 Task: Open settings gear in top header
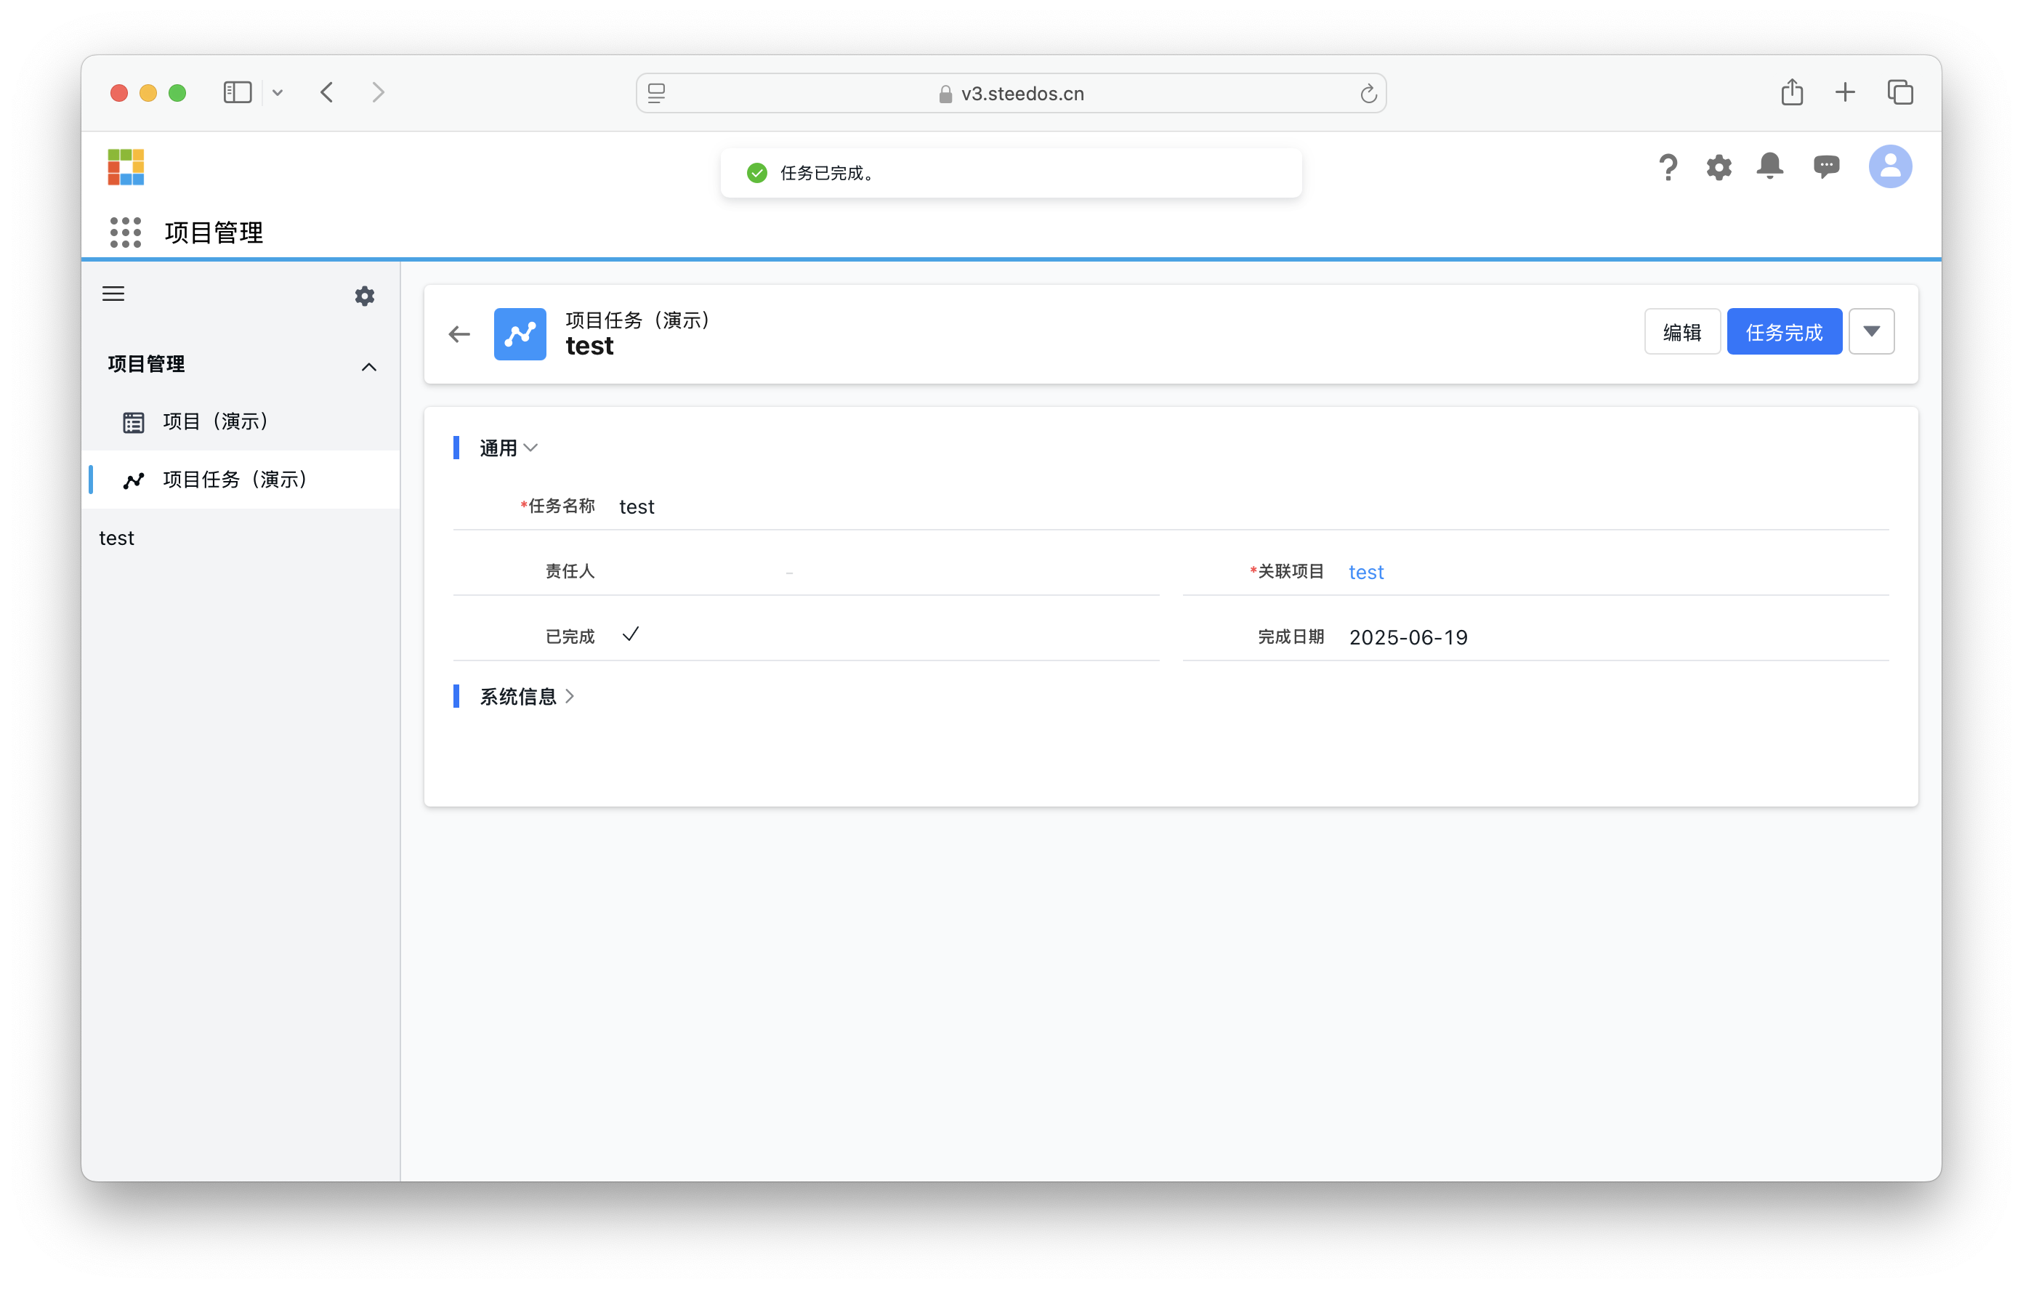1719,166
